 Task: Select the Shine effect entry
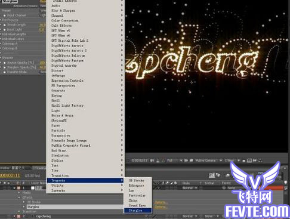click(x=133, y=201)
